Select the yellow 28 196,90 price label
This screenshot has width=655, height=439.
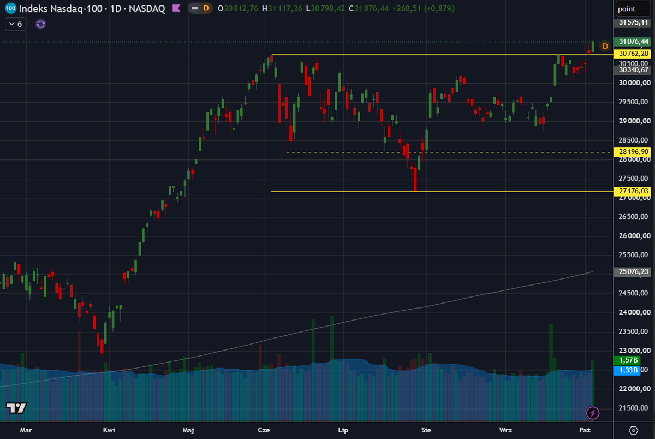pyautogui.click(x=633, y=152)
